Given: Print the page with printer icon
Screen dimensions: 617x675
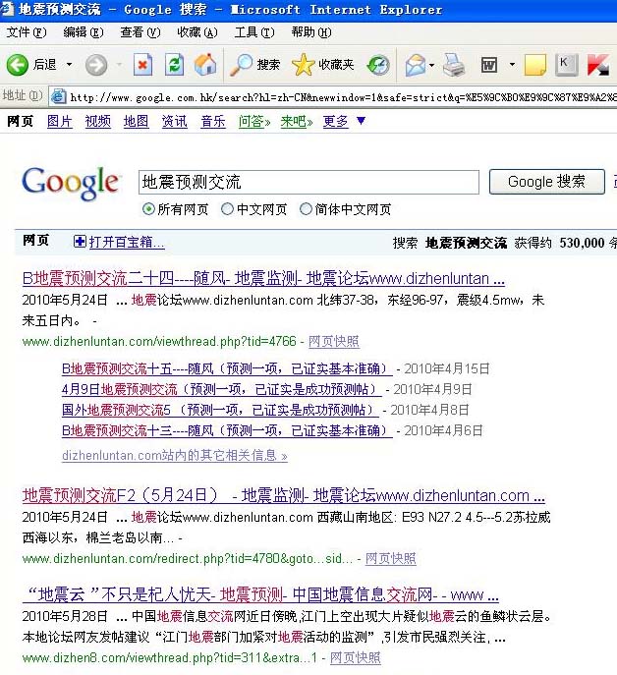Looking at the screenshot, I should [x=454, y=65].
